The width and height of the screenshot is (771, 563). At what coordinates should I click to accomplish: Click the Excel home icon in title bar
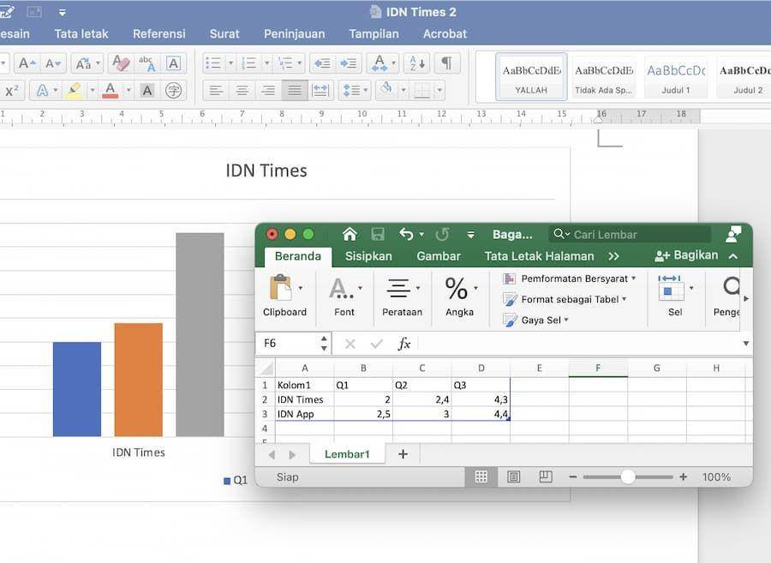click(350, 234)
